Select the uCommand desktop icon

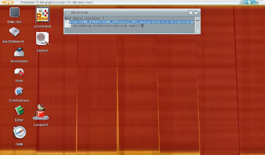(42, 15)
